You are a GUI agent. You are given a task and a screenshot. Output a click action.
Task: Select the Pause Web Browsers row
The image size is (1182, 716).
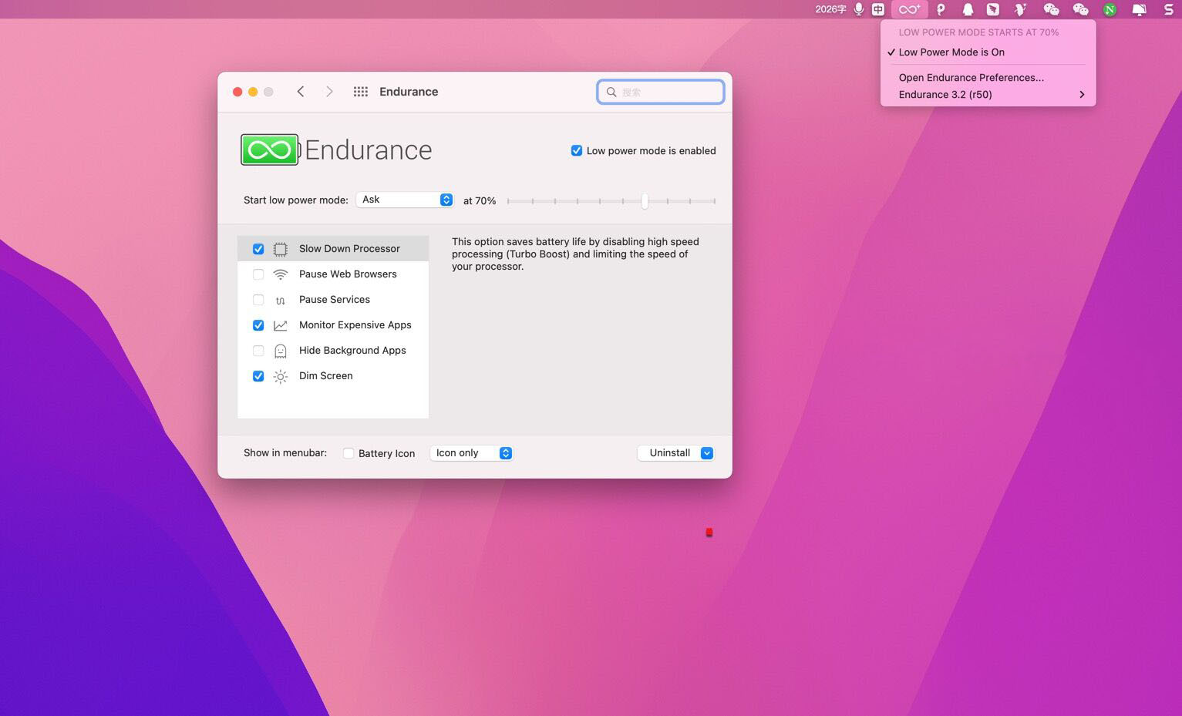pos(333,274)
